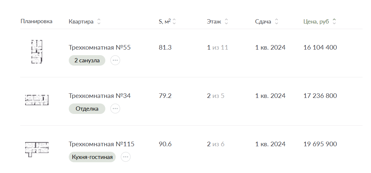Open listing Трехкомнатная №34

point(100,96)
